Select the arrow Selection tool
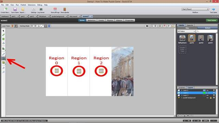Viewport: 219px width, 123px height. (3, 31)
